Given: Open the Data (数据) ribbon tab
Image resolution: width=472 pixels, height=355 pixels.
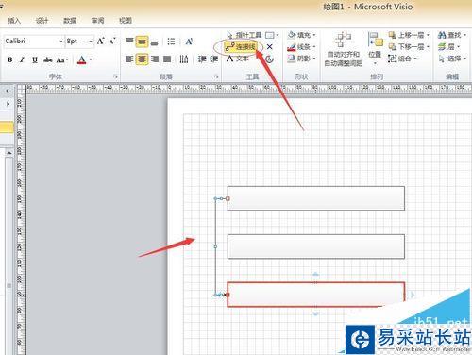Looking at the screenshot, I should (x=70, y=21).
